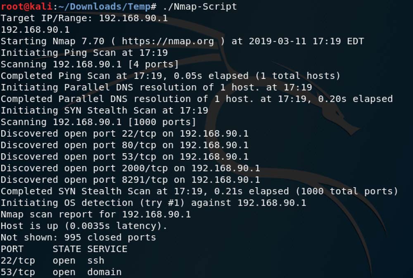
Task: Click the 'Discovered open port 80/tcp' line
Action: (x=124, y=145)
